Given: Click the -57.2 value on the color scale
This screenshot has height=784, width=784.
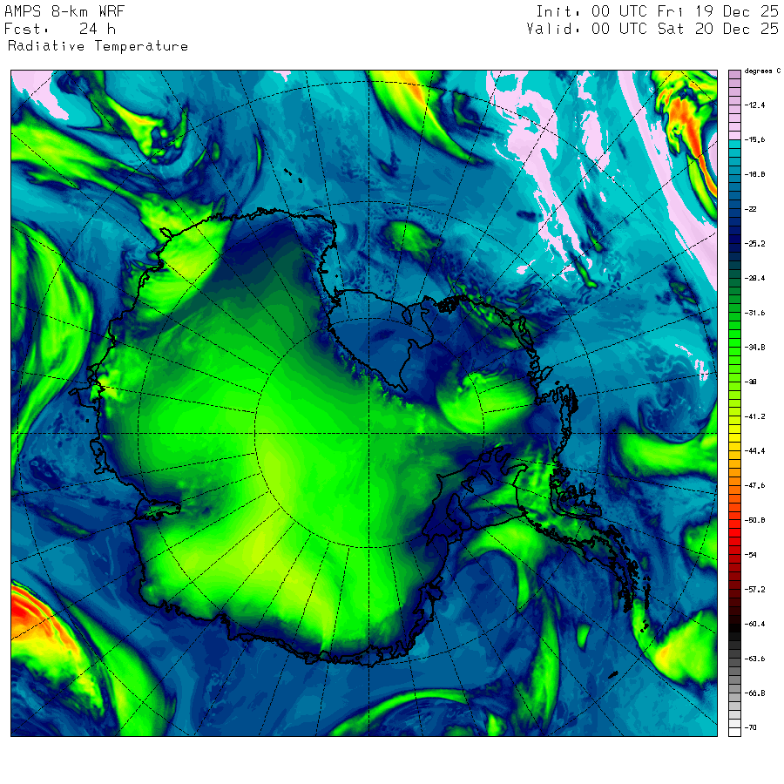Looking at the screenshot, I should [x=754, y=590].
